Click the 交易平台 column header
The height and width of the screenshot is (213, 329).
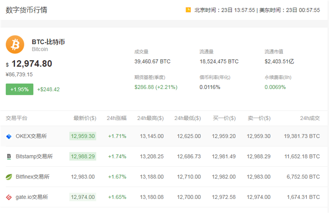click(x=16, y=118)
